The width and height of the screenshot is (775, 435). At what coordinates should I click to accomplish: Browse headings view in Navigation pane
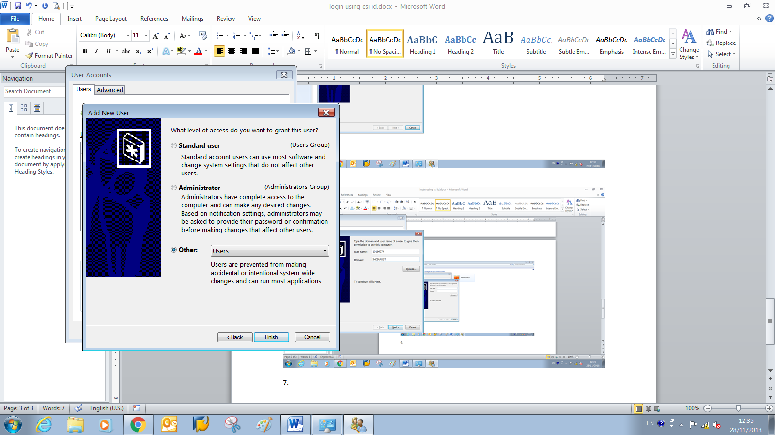tap(11, 108)
